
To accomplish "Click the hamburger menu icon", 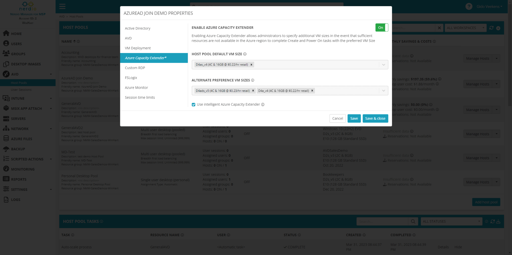I will tap(62, 6).
